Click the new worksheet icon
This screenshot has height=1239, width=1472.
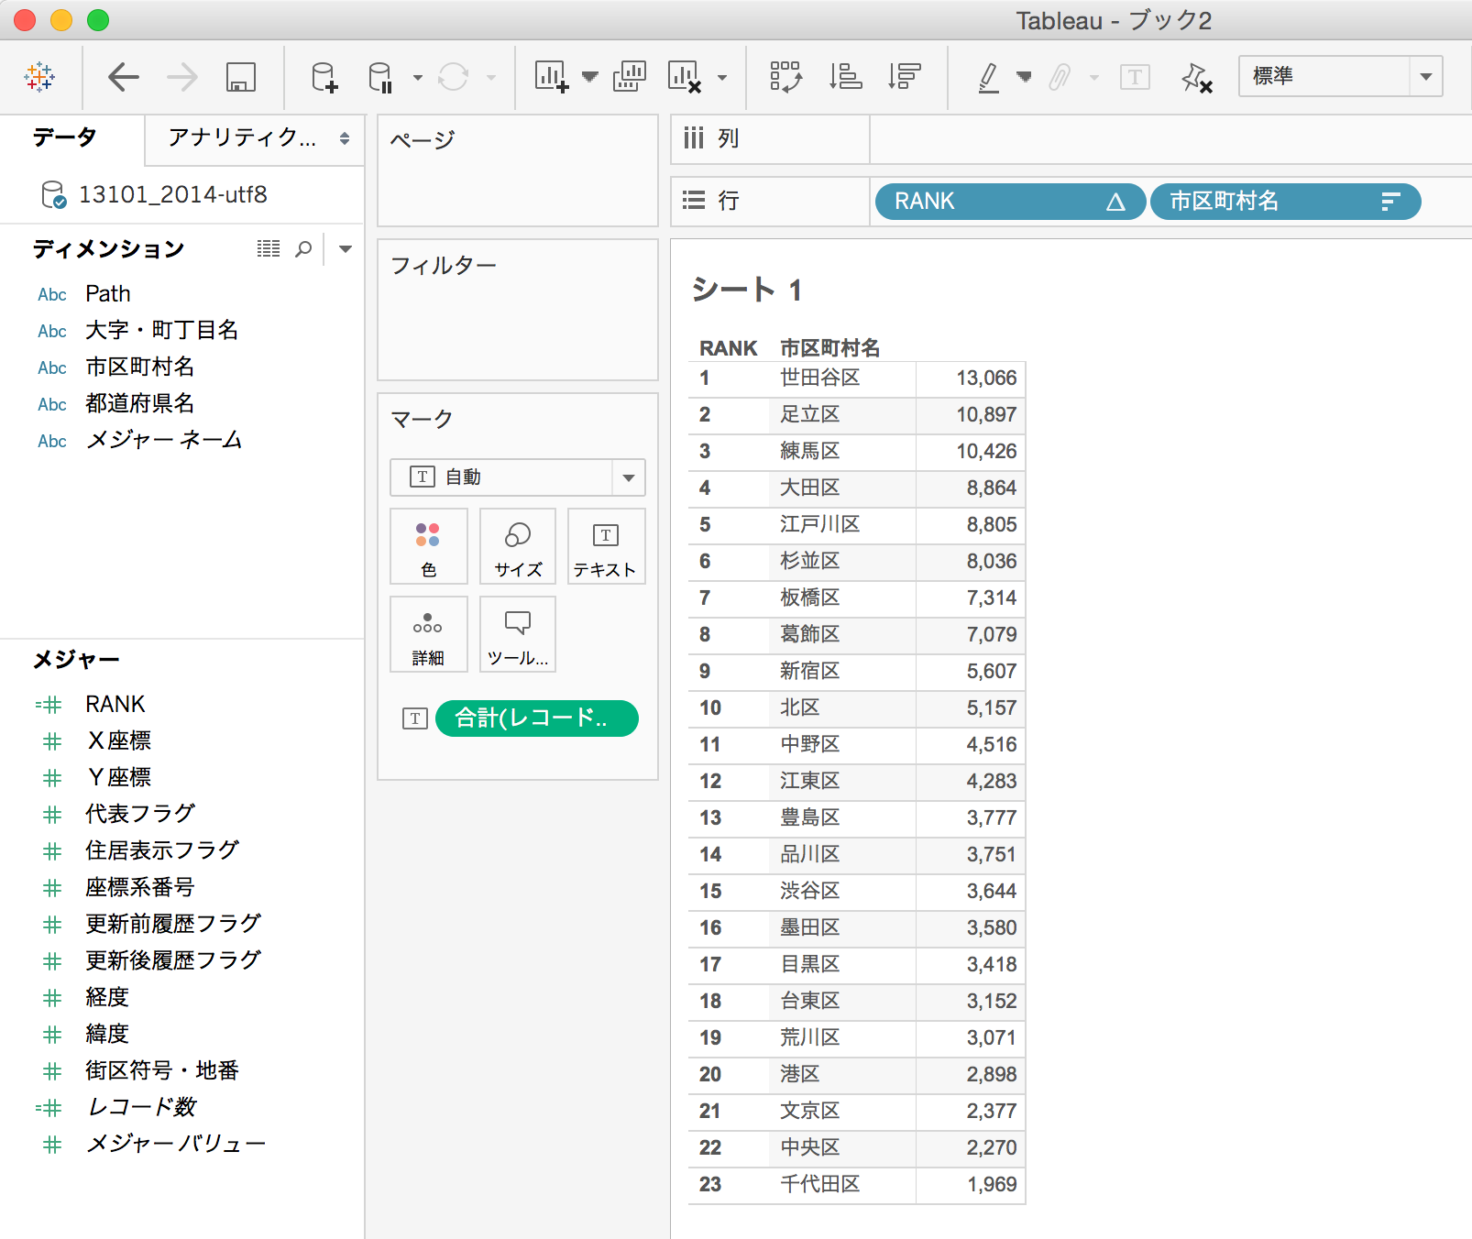551,77
